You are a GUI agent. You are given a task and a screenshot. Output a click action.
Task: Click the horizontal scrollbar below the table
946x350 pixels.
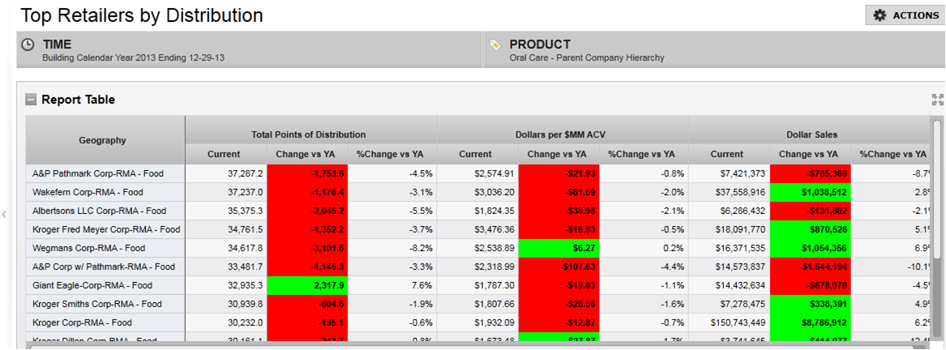tap(470, 346)
